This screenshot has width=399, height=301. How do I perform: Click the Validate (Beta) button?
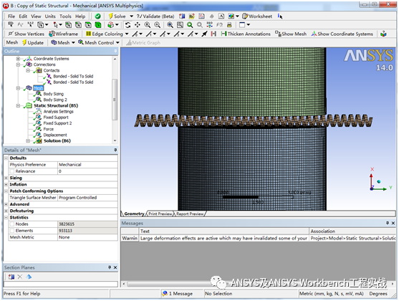tap(155, 16)
